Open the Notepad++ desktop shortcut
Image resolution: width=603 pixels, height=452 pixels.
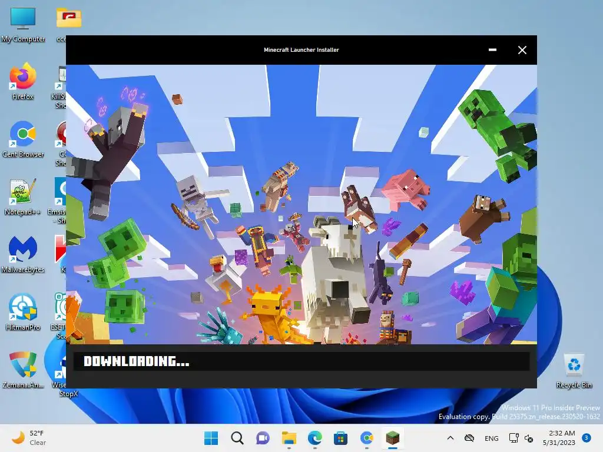point(23,197)
